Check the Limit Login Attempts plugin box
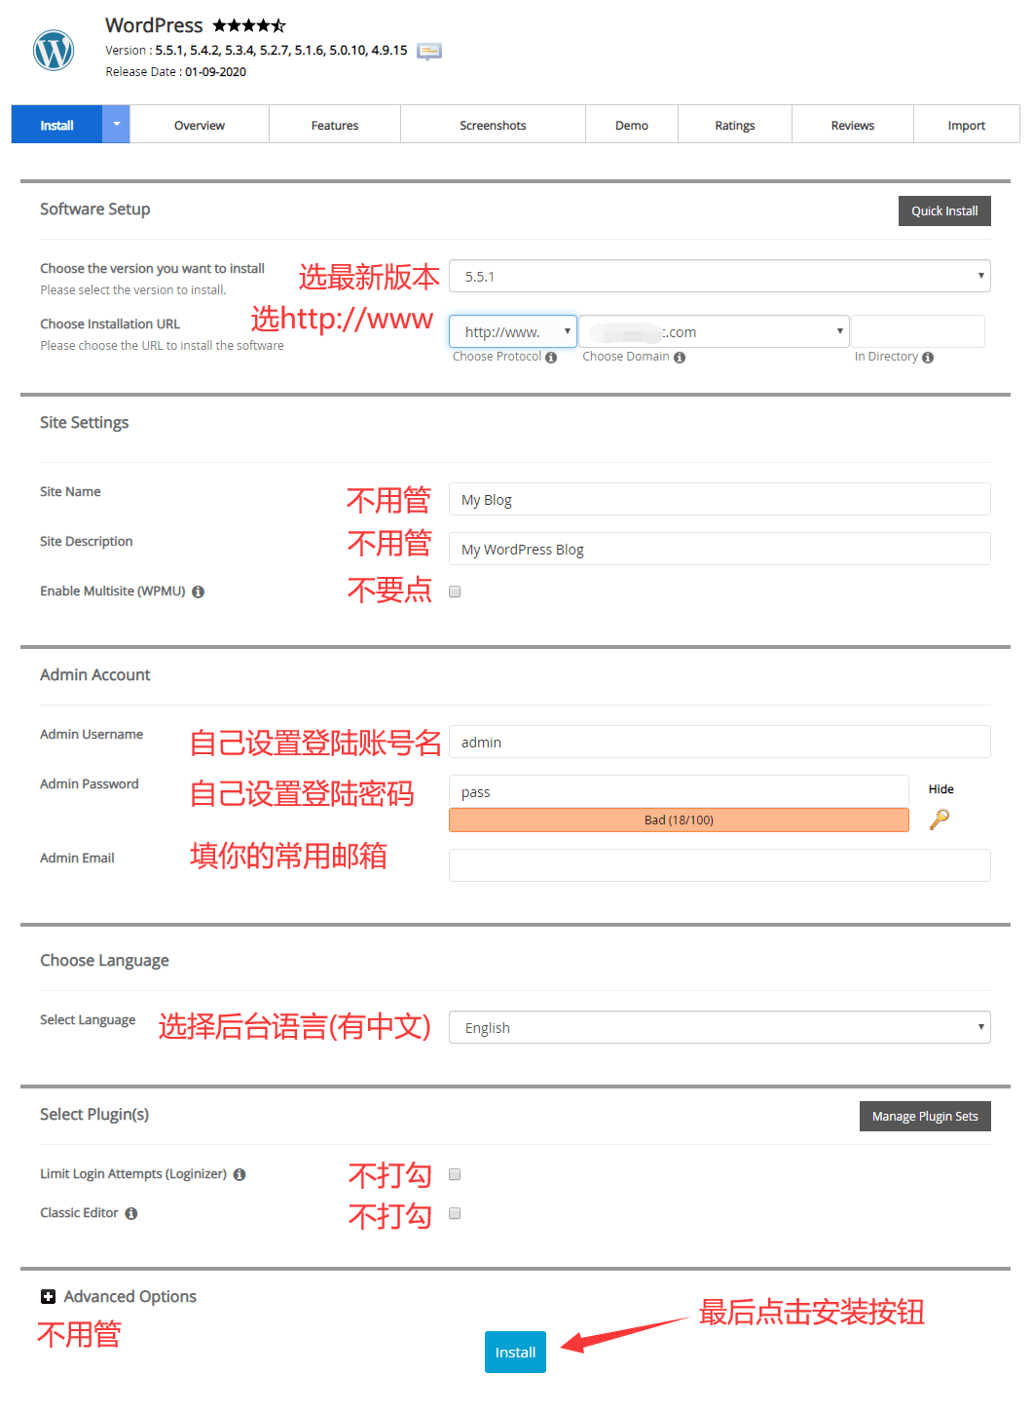 pos(455,1174)
